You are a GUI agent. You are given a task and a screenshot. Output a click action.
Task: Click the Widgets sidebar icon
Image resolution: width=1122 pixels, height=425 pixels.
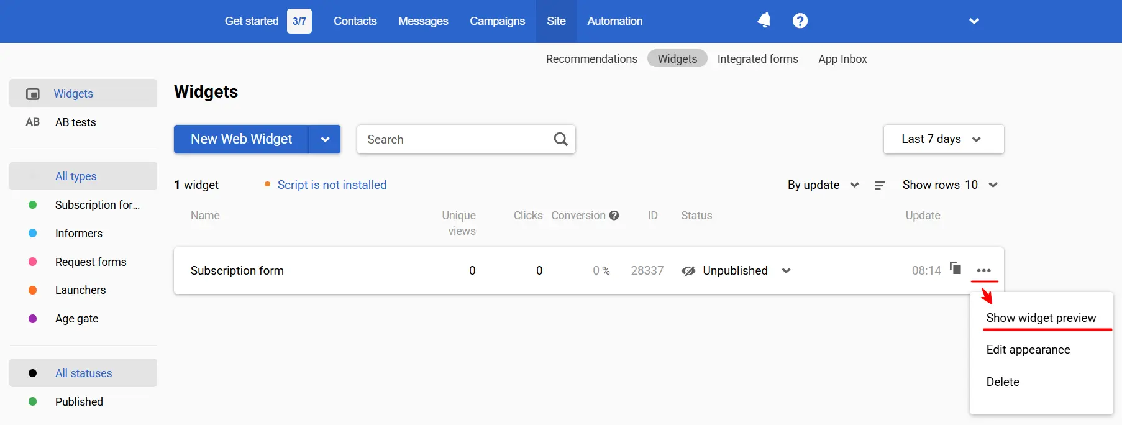(33, 94)
